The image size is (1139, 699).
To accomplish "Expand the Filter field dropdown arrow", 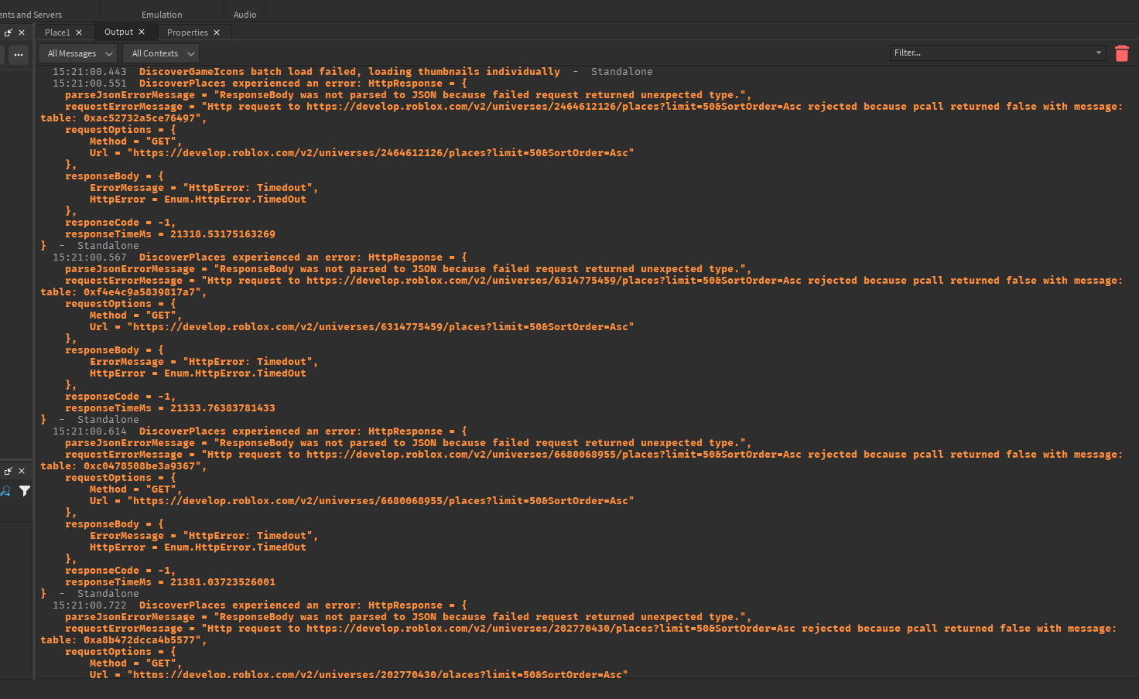I will (1098, 53).
